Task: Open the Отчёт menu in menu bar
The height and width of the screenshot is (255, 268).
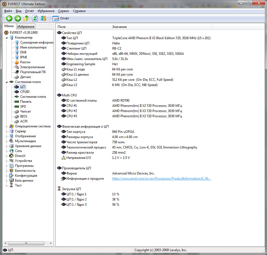Action: pyautogui.click(x=30, y=11)
